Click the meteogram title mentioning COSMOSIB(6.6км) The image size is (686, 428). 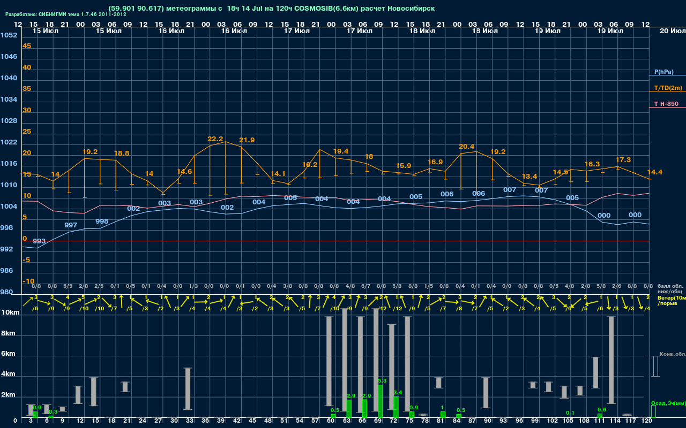click(272, 9)
